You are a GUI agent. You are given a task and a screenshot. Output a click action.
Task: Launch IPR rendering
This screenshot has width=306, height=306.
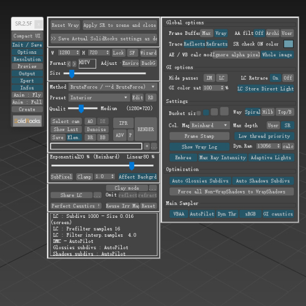(x=123, y=123)
